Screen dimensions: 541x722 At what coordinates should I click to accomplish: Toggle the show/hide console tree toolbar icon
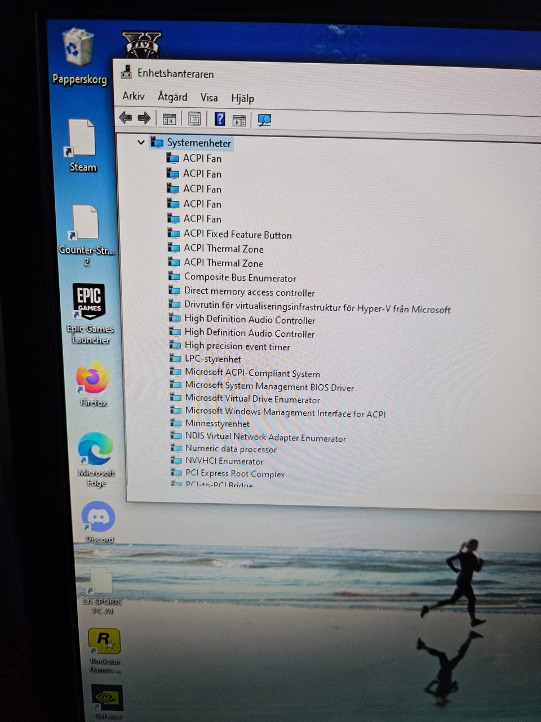point(169,119)
